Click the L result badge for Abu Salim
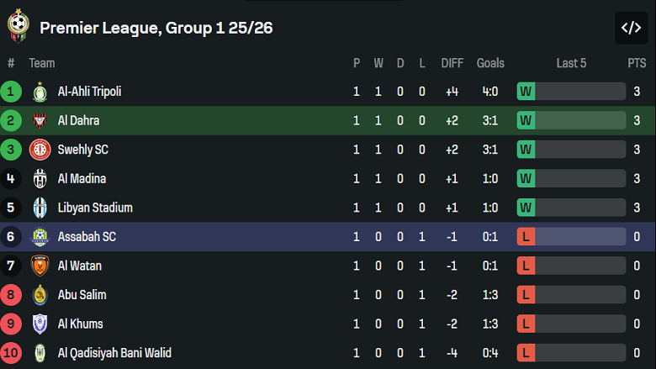The height and width of the screenshot is (369, 656). click(x=526, y=295)
